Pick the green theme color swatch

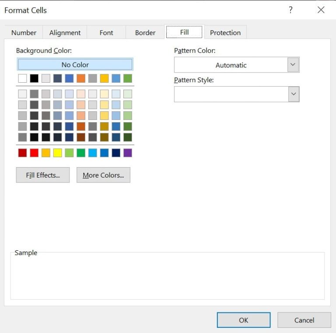pyautogui.click(x=128, y=78)
